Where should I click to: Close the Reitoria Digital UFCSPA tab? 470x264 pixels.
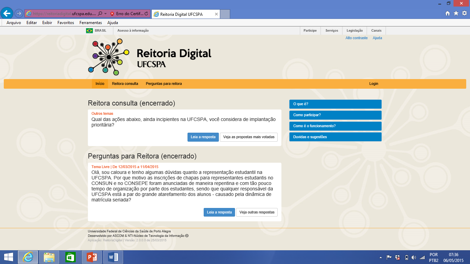pyautogui.click(x=216, y=14)
